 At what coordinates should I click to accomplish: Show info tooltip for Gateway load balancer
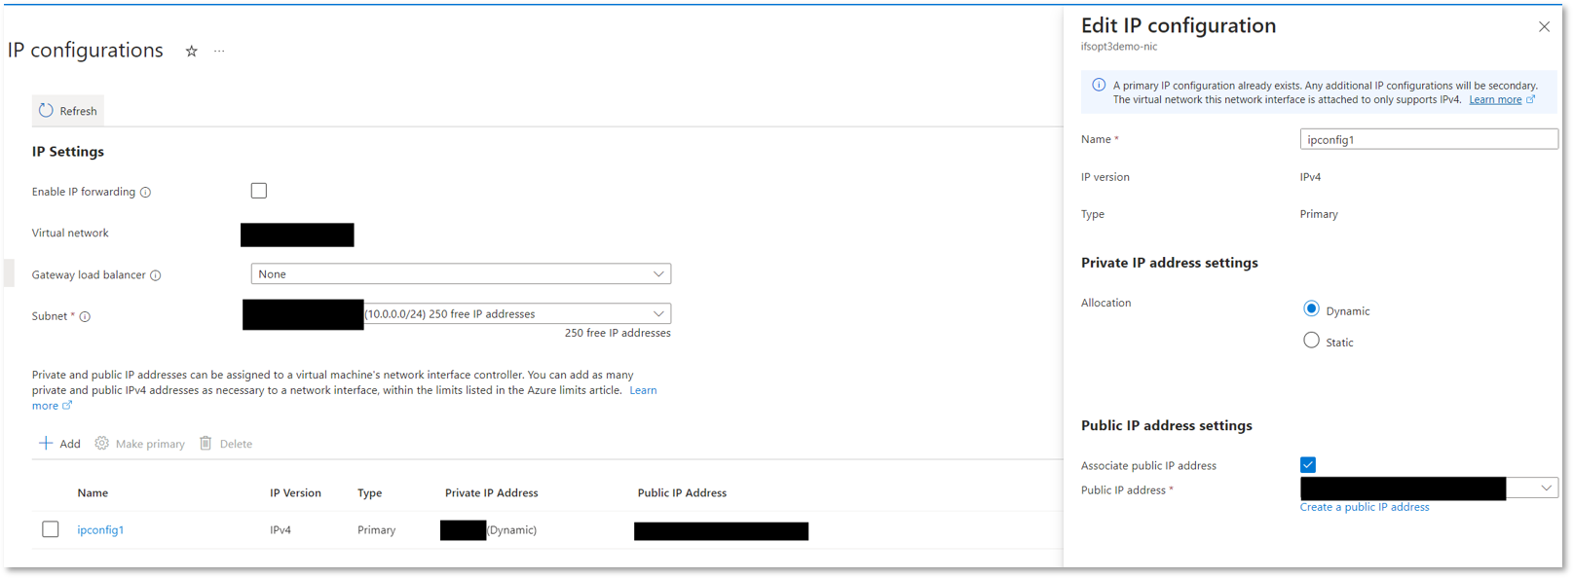coord(155,275)
